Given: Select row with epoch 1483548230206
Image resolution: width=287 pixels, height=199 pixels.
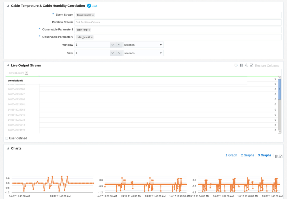Looking at the screenshot, I should click(142, 99).
